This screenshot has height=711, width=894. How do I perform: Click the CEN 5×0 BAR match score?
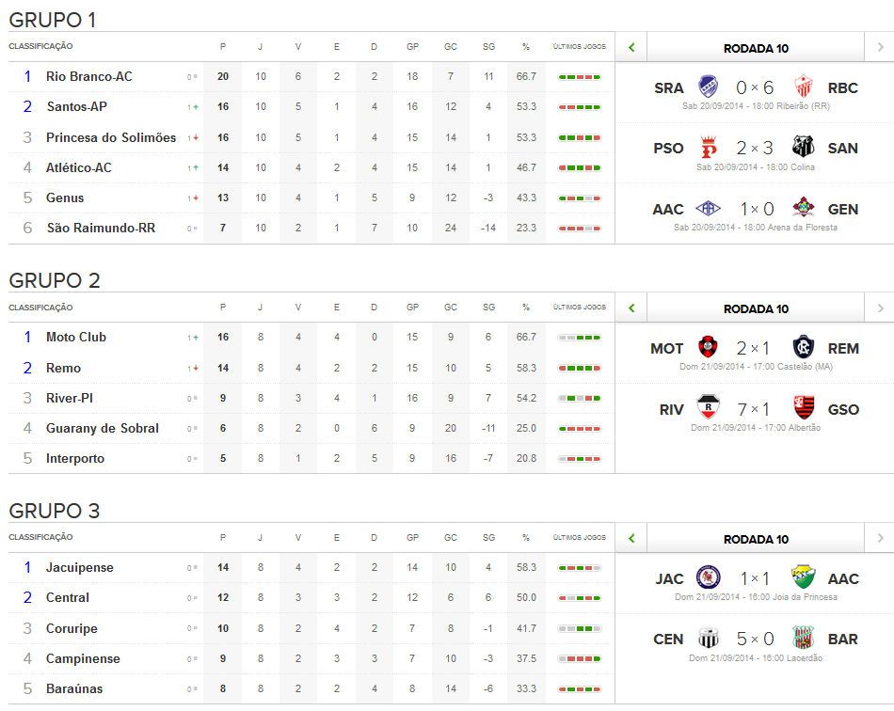click(x=756, y=640)
